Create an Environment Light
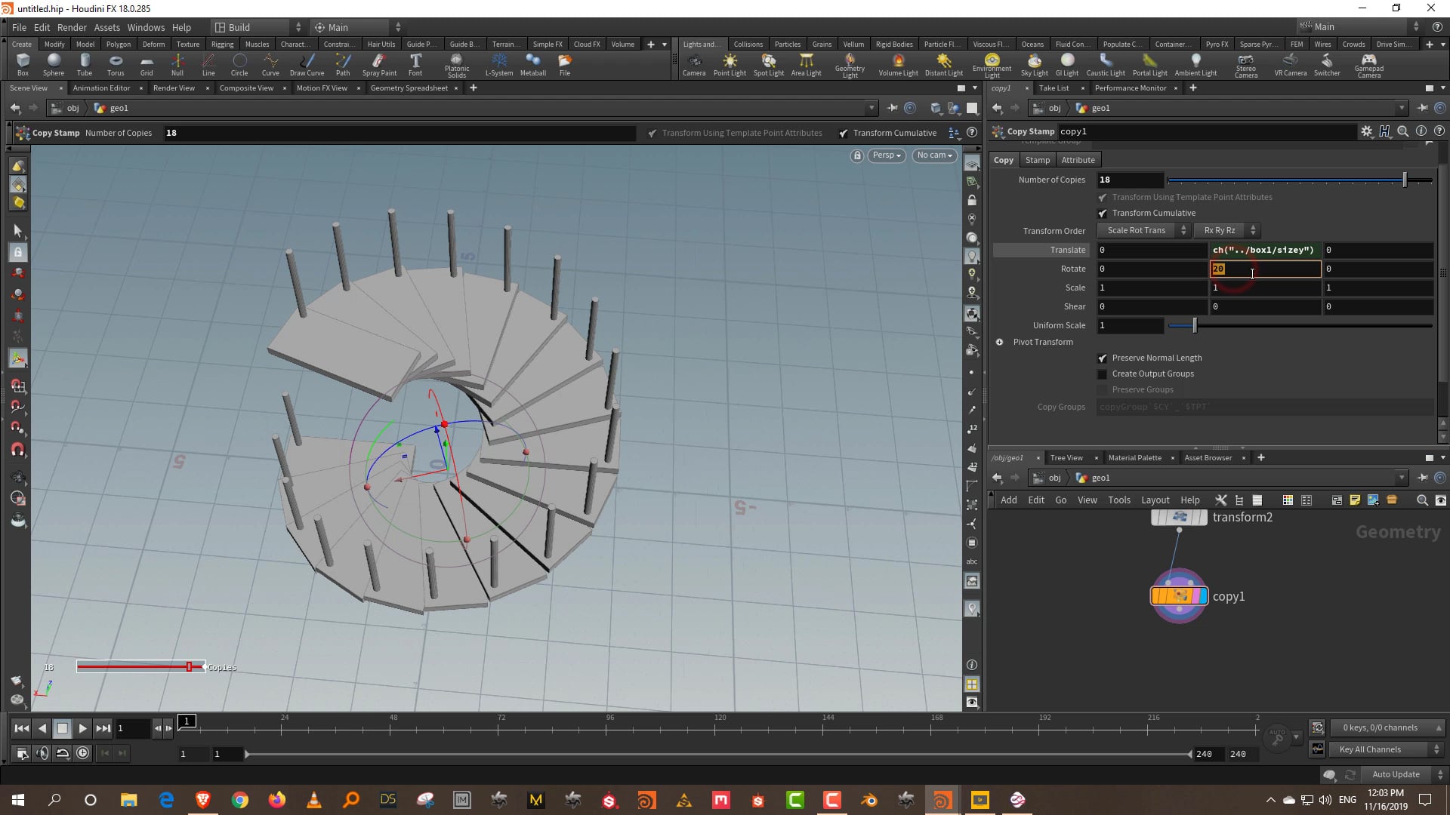The height and width of the screenshot is (815, 1450). 992,66
